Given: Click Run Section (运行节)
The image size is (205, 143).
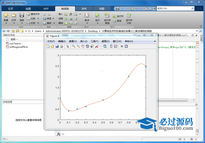Looking at the screenshot, I should point(118,16).
